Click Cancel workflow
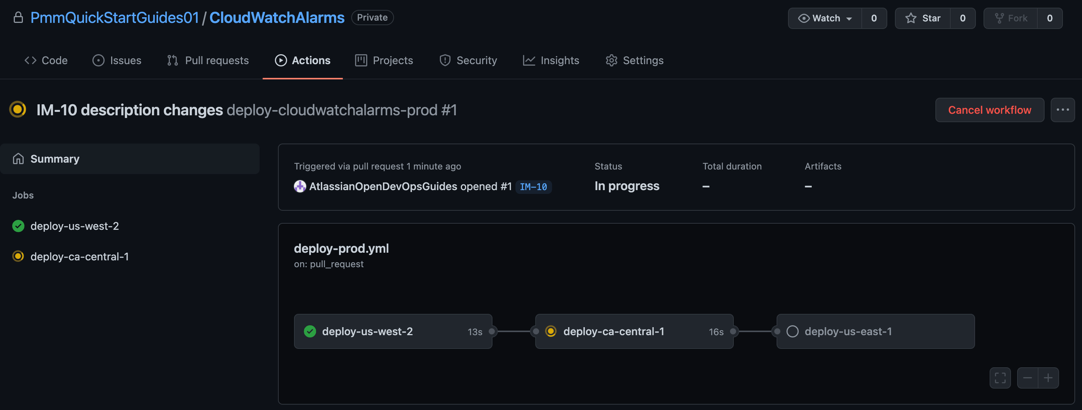The width and height of the screenshot is (1082, 410). click(990, 110)
